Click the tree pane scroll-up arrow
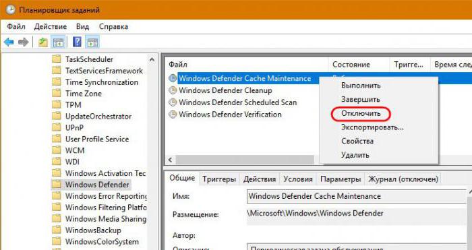The height and width of the screenshot is (250, 472). (x=152, y=60)
